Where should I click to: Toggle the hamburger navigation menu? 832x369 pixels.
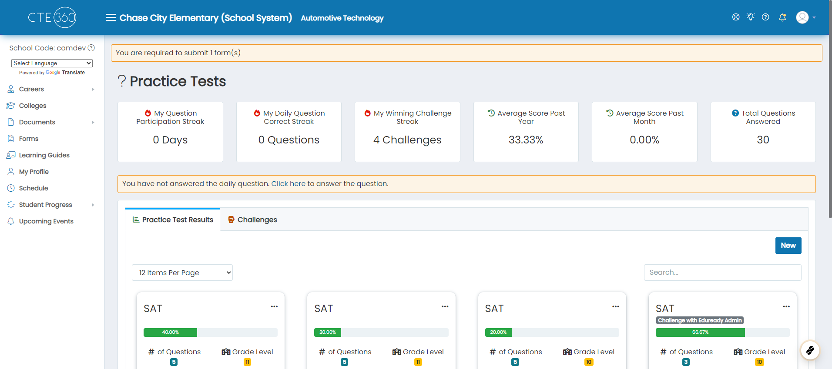tap(111, 18)
